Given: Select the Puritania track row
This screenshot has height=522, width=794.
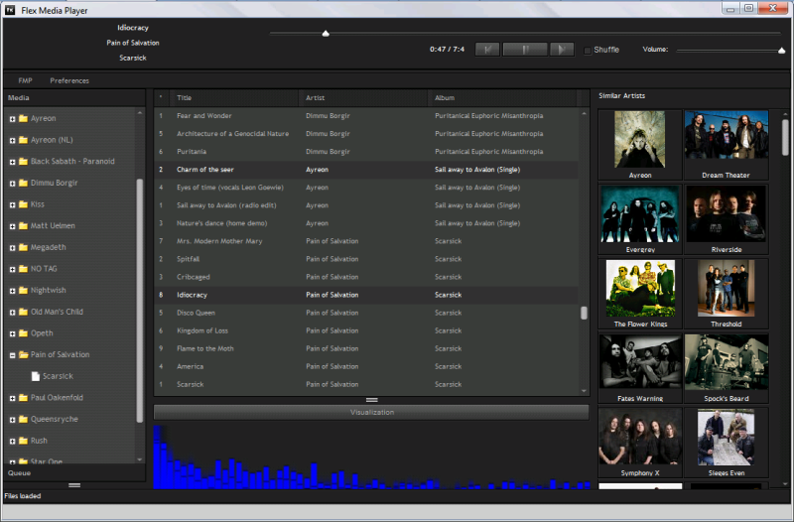Looking at the screenshot, I should (x=366, y=152).
